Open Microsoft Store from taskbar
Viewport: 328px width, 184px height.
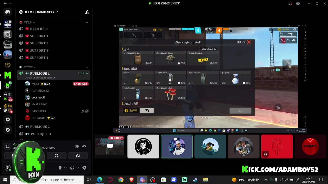tap(163, 180)
